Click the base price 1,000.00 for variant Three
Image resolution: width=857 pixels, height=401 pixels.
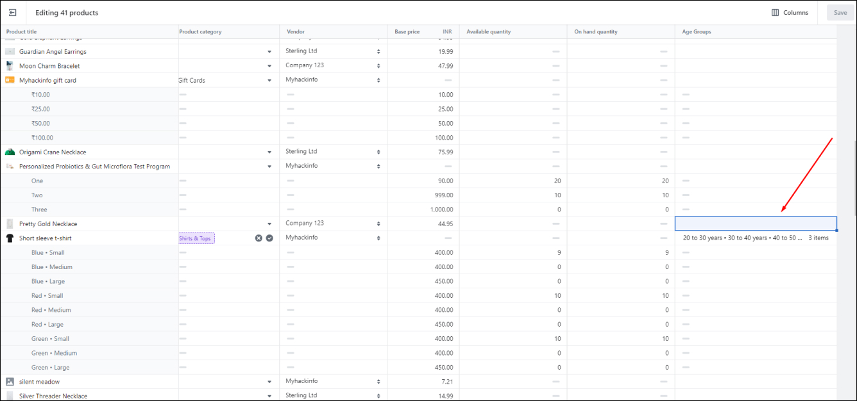point(423,209)
